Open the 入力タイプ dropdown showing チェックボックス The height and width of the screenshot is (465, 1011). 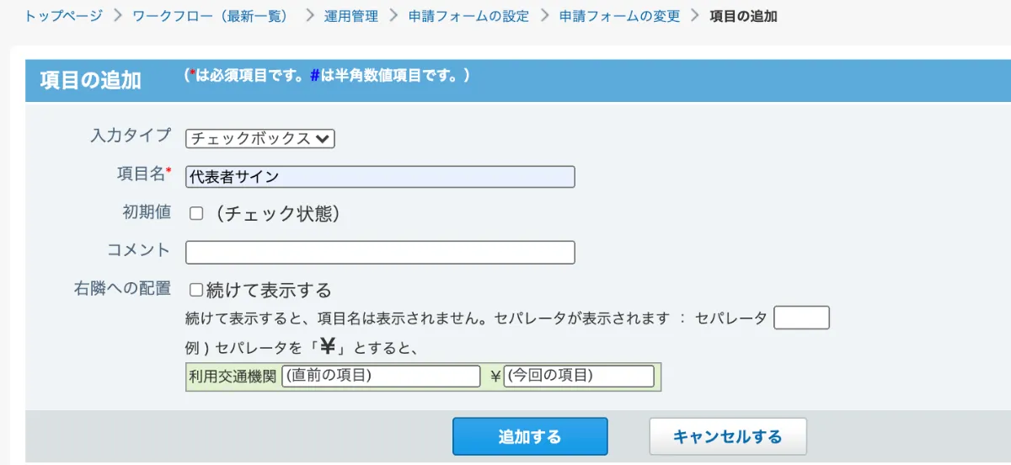click(x=260, y=138)
